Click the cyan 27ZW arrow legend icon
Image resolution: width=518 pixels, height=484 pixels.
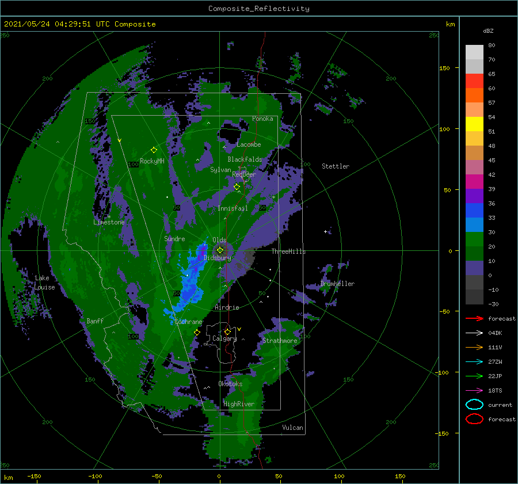click(x=474, y=362)
